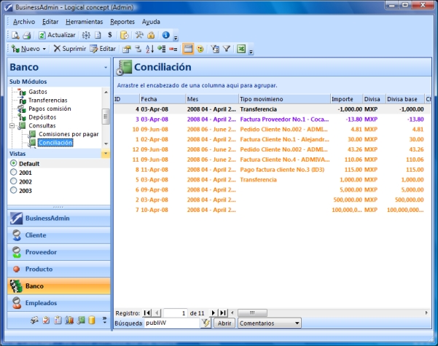Select the 2001 view radio button

coord(14,173)
